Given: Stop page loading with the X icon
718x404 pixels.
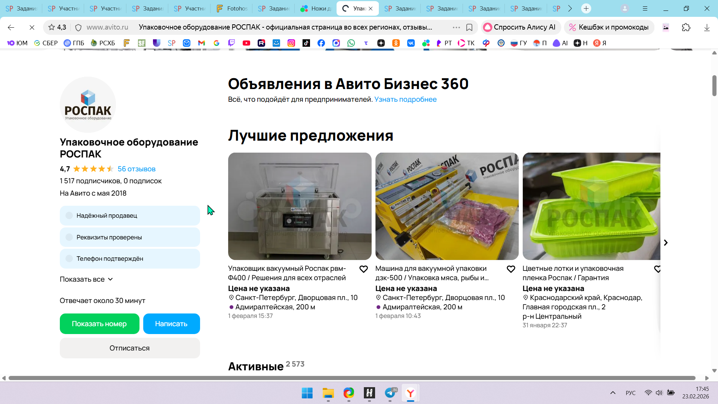Looking at the screenshot, I should (x=32, y=27).
